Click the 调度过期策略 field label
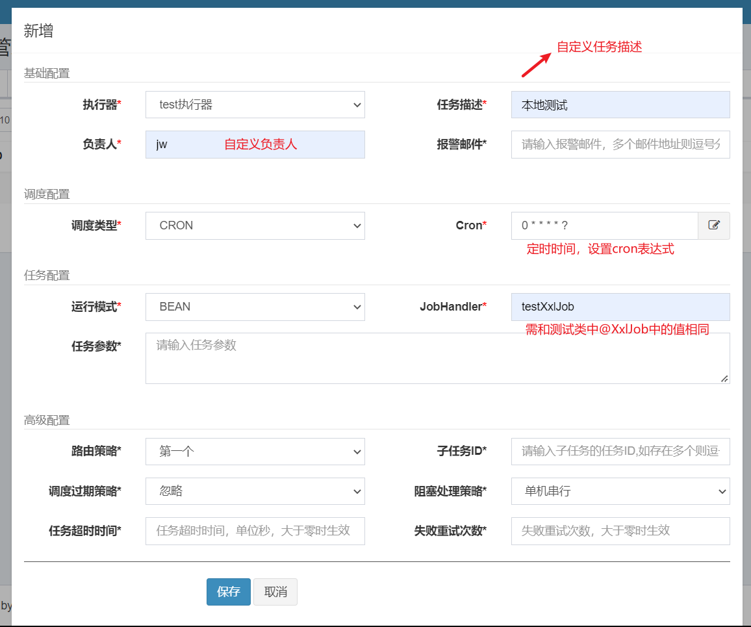This screenshot has height=627, width=751. 84,491
